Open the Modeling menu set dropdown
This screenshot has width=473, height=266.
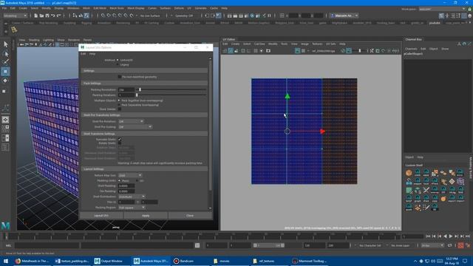click(x=15, y=16)
